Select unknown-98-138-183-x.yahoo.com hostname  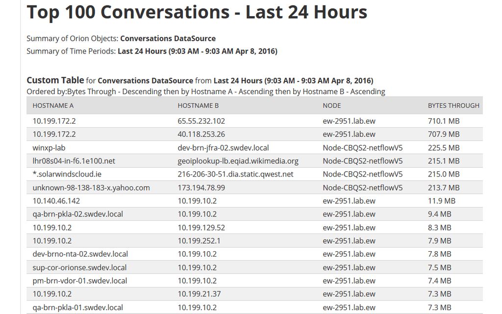(x=91, y=187)
